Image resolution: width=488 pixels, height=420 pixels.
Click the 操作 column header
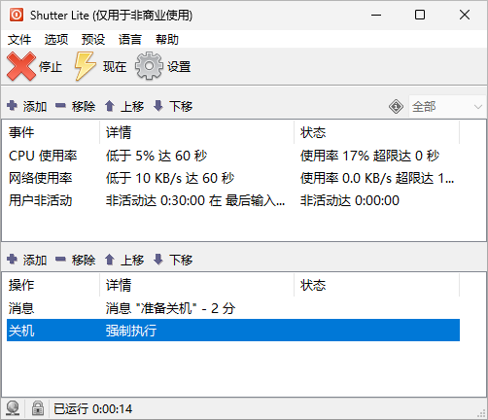coord(51,285)
